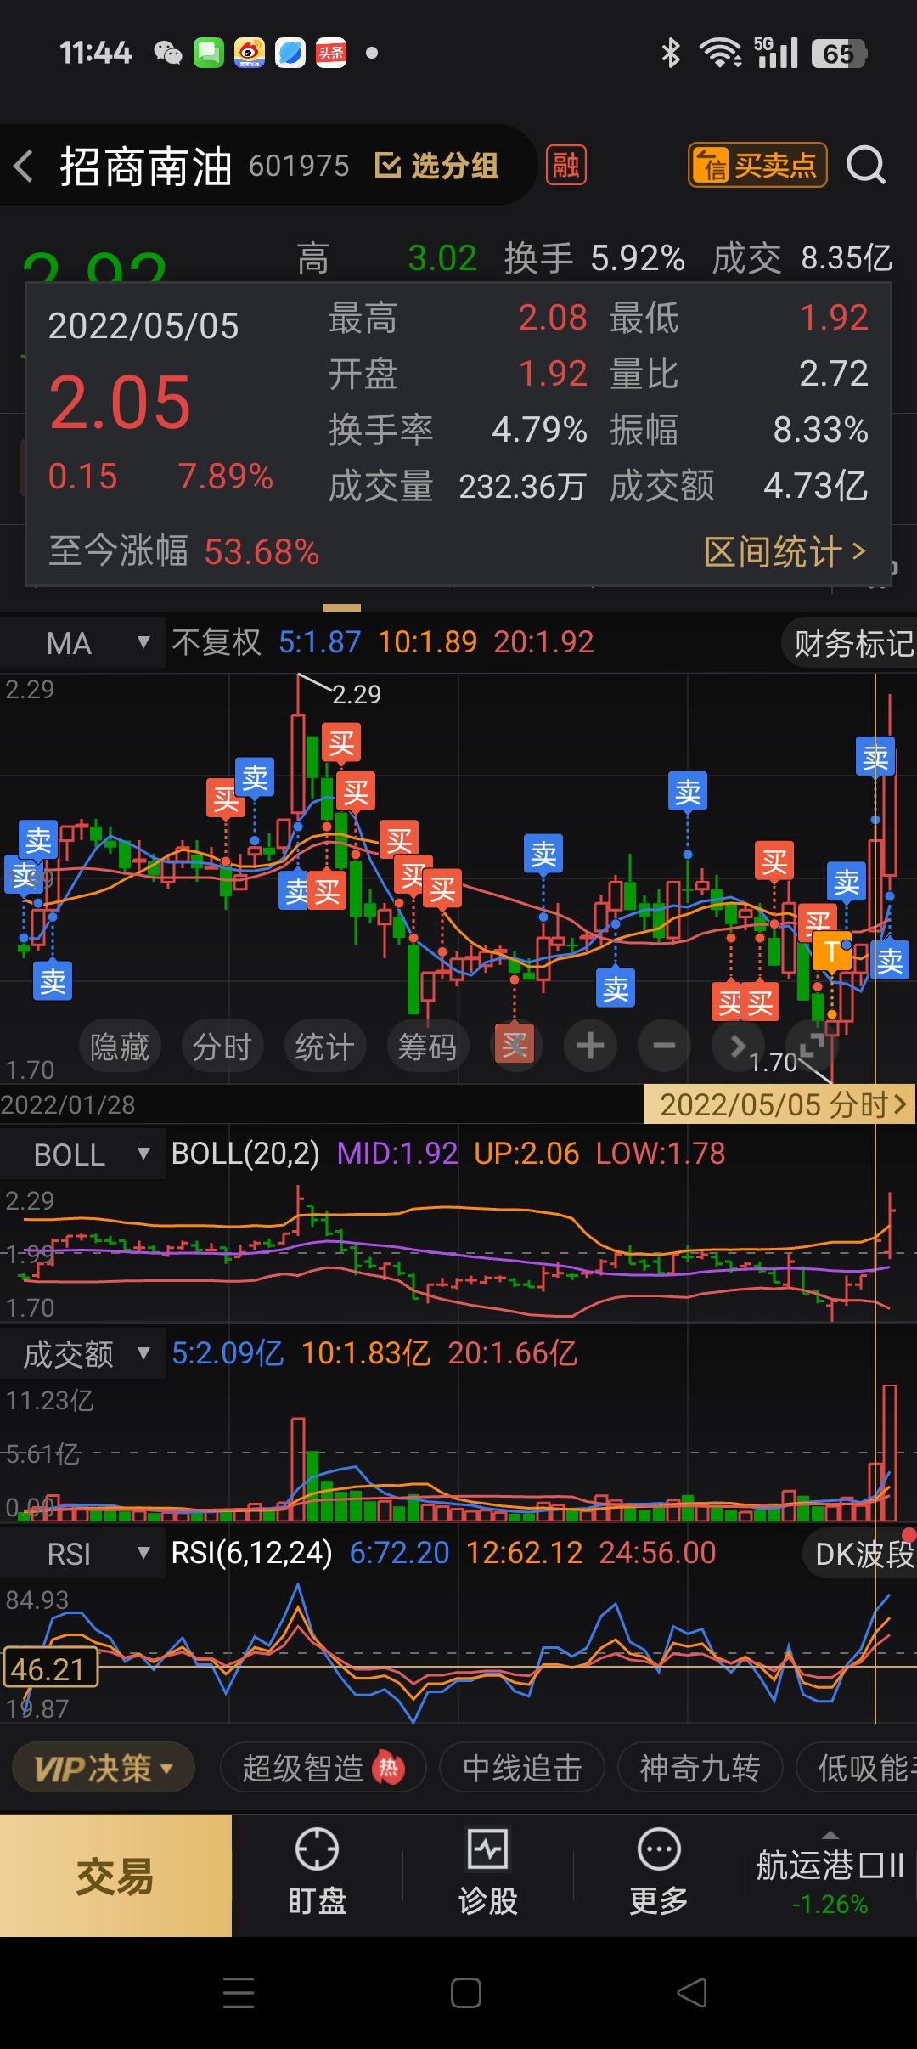Select 中线追击 tab
This screenshot has width=917, height=2049.
[x=522, y=1769]
